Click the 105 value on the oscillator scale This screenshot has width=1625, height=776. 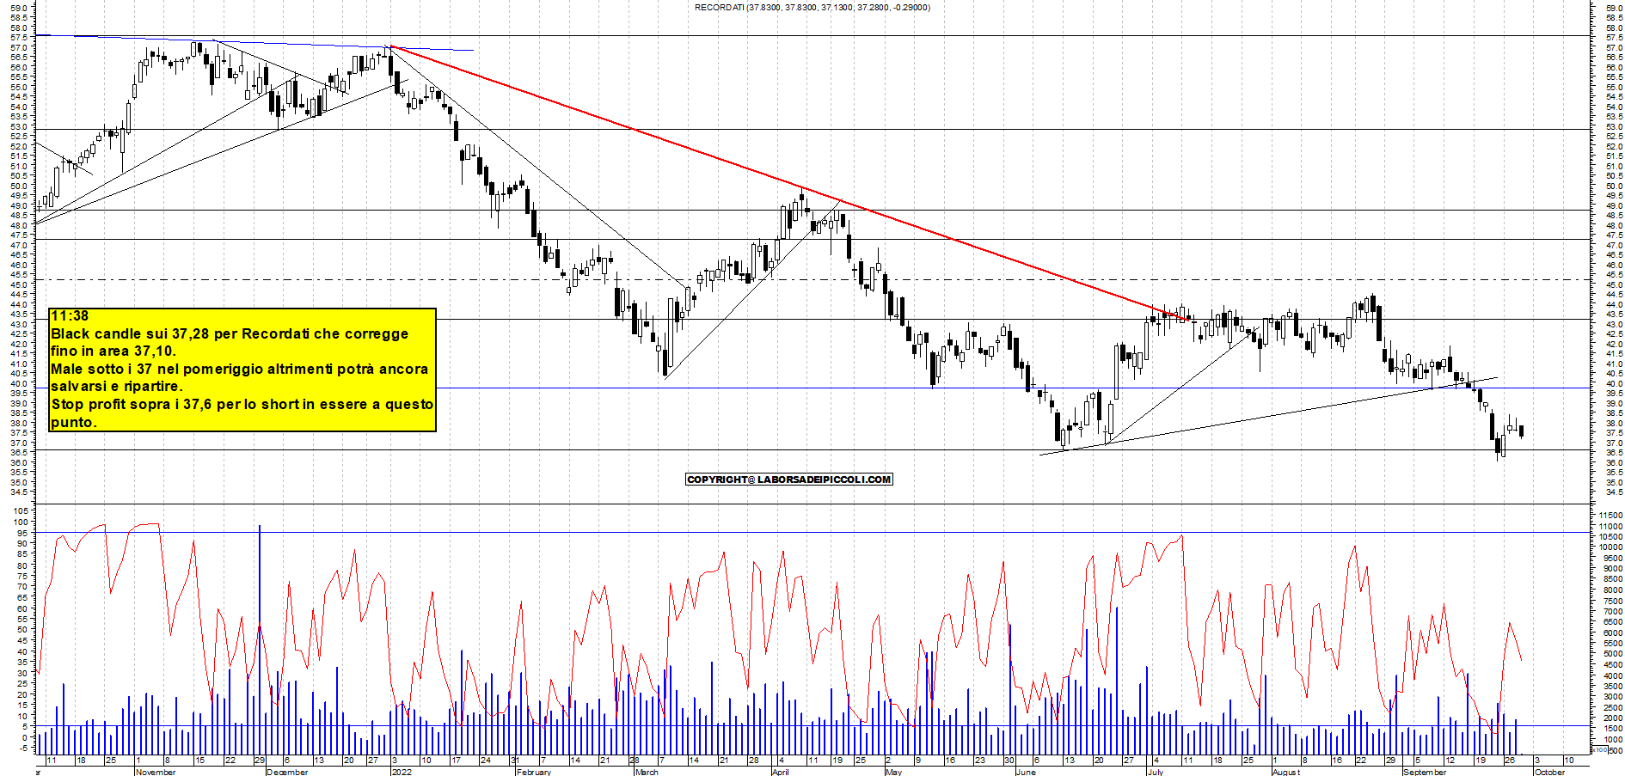click(20, 511)
